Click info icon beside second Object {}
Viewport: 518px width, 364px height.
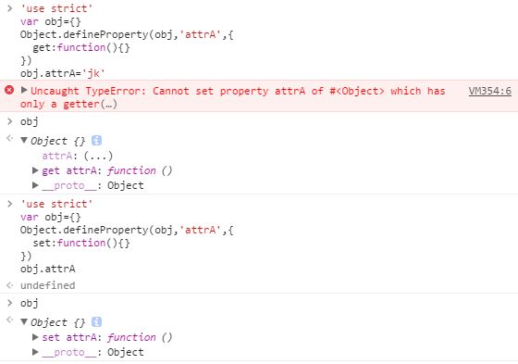[96, 321]
